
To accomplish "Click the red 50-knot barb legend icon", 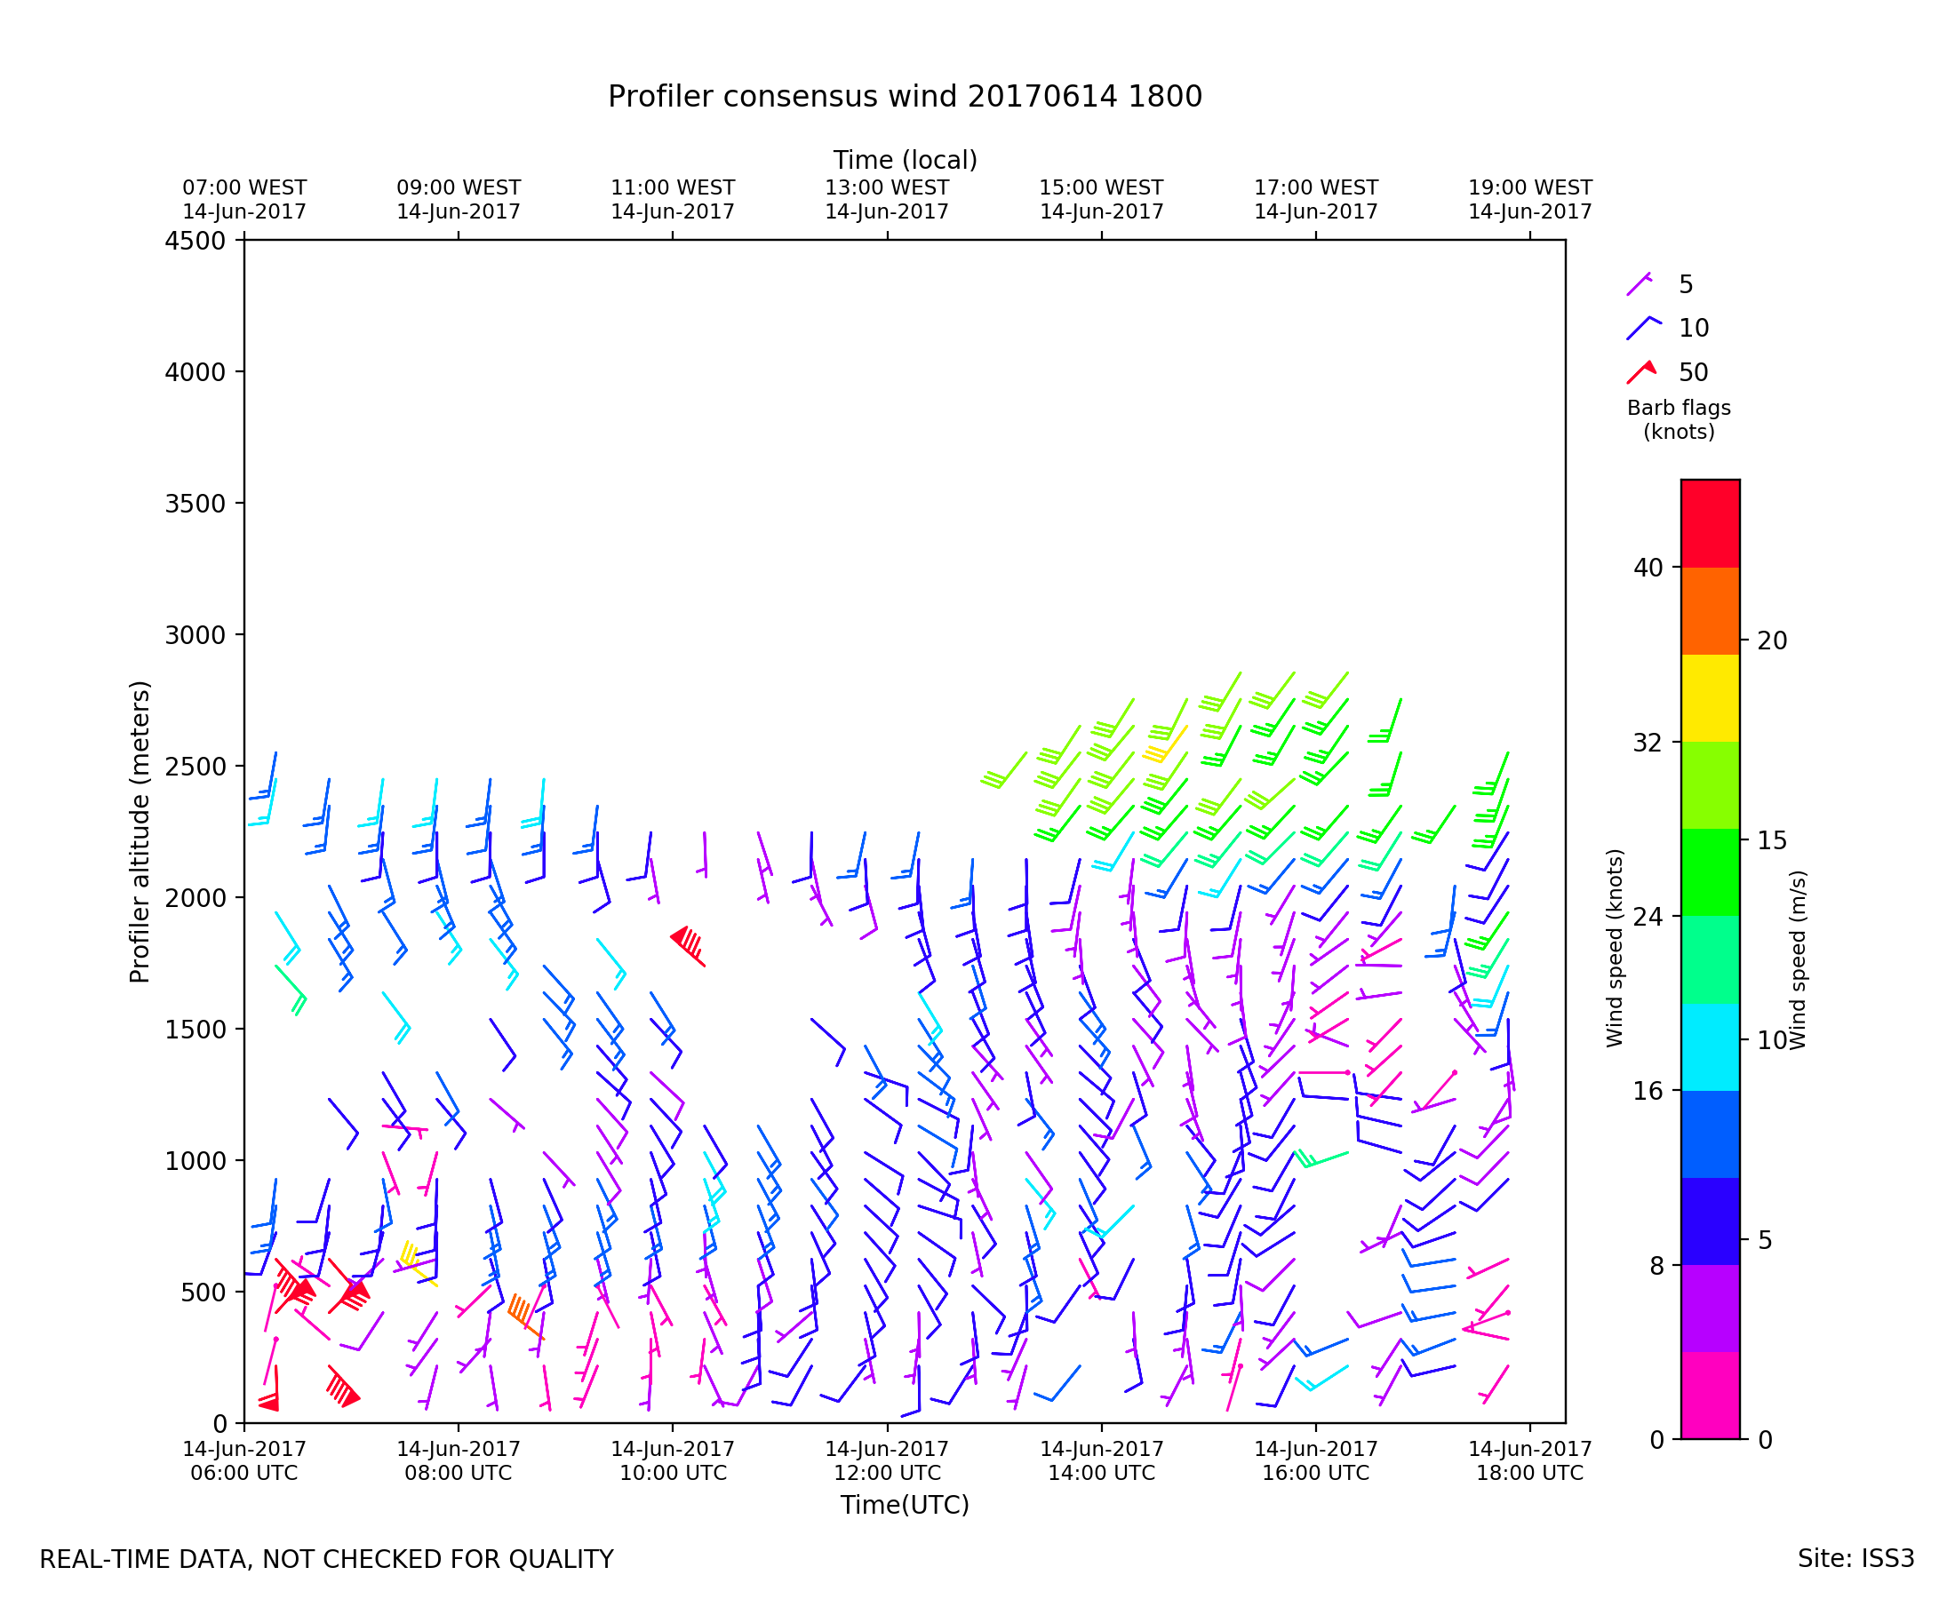I will point(1640,371).
